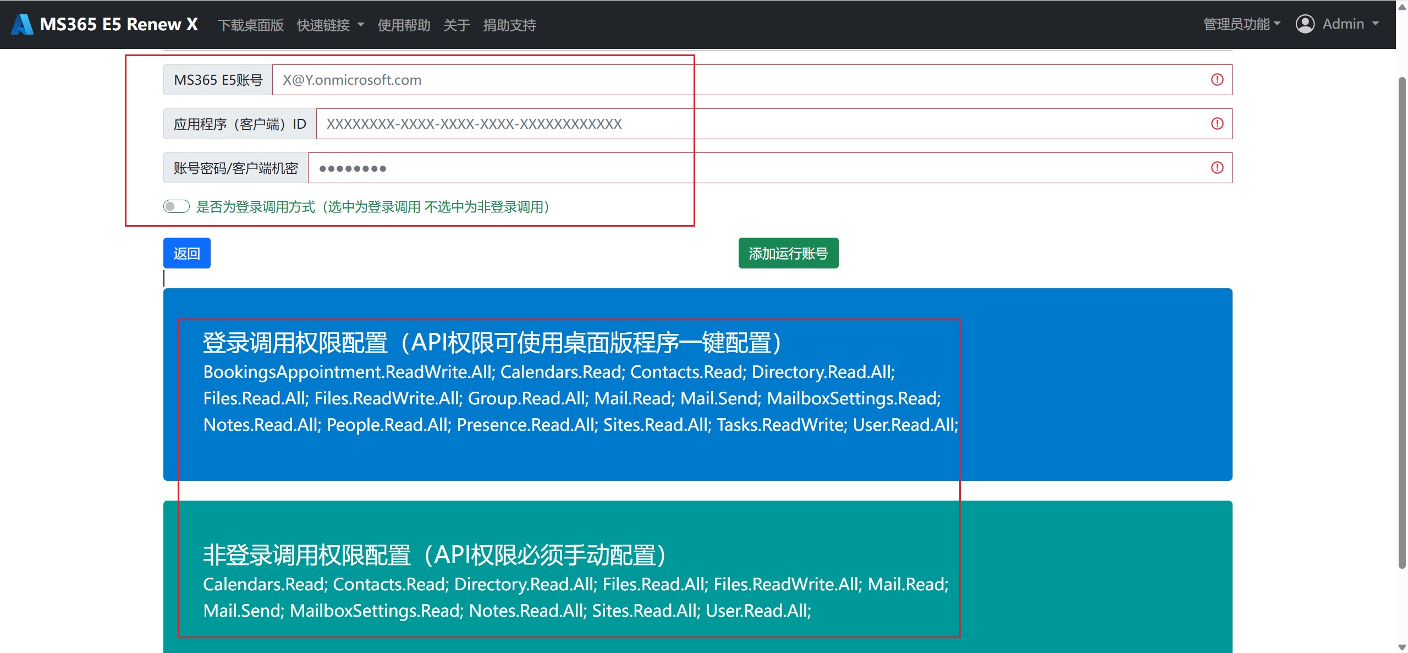
Task: Click the error icon in the password field
Action: point(1217,168)
